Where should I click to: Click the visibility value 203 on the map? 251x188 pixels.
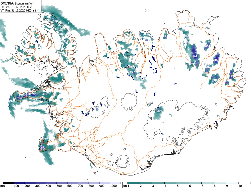tap(216, 60)
